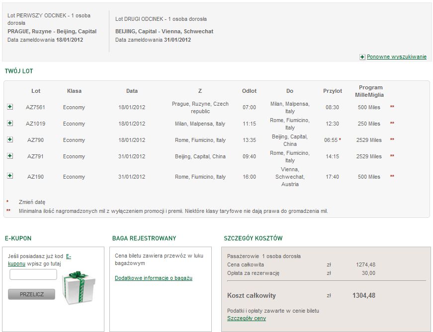433x332 pixels.
Task: Click the PRZELICZ button
Action: (31, 294)
